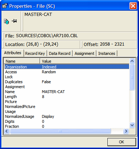
Task: Select the Picture row
Action: [67, 102]
